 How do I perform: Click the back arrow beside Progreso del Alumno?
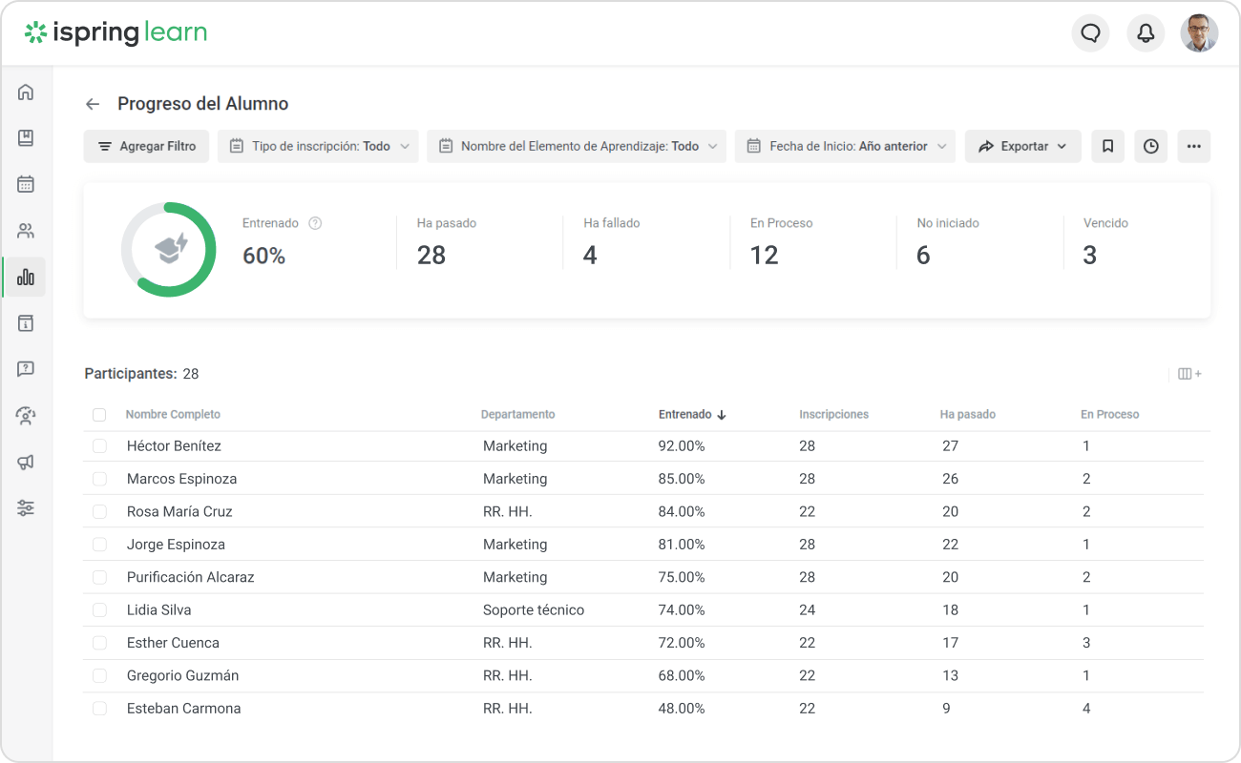[93, 104]
